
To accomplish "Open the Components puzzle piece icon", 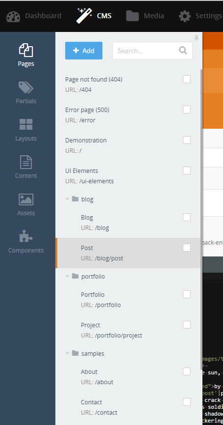I will 26,237.
